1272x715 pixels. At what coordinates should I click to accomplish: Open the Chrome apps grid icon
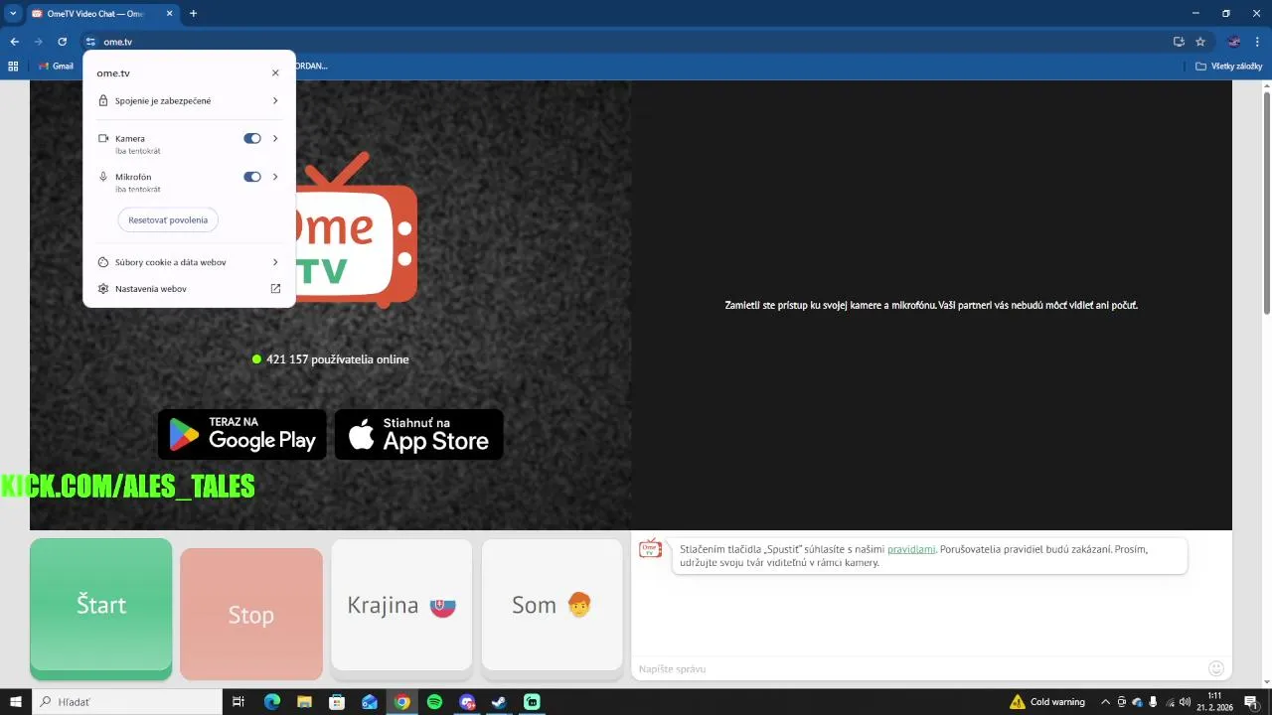pyautogui.click(x=13, y=66)
